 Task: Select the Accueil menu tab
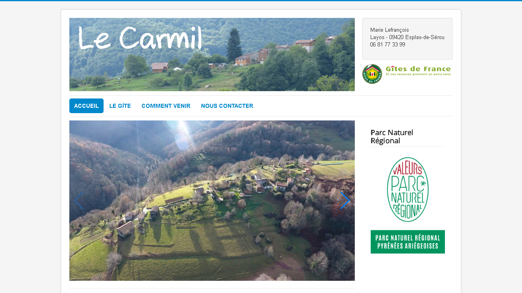click(x=86, y=106)
